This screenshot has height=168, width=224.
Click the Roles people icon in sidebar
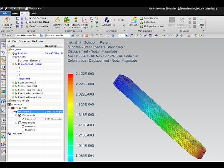pyautogui.click(x=3, y=144)
